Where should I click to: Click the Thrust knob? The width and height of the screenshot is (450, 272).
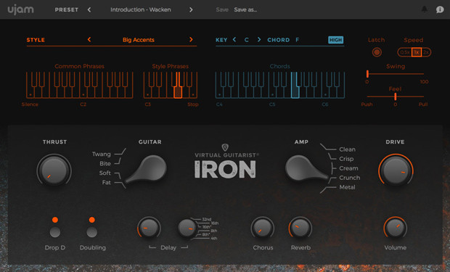click(x=54, y=170)
